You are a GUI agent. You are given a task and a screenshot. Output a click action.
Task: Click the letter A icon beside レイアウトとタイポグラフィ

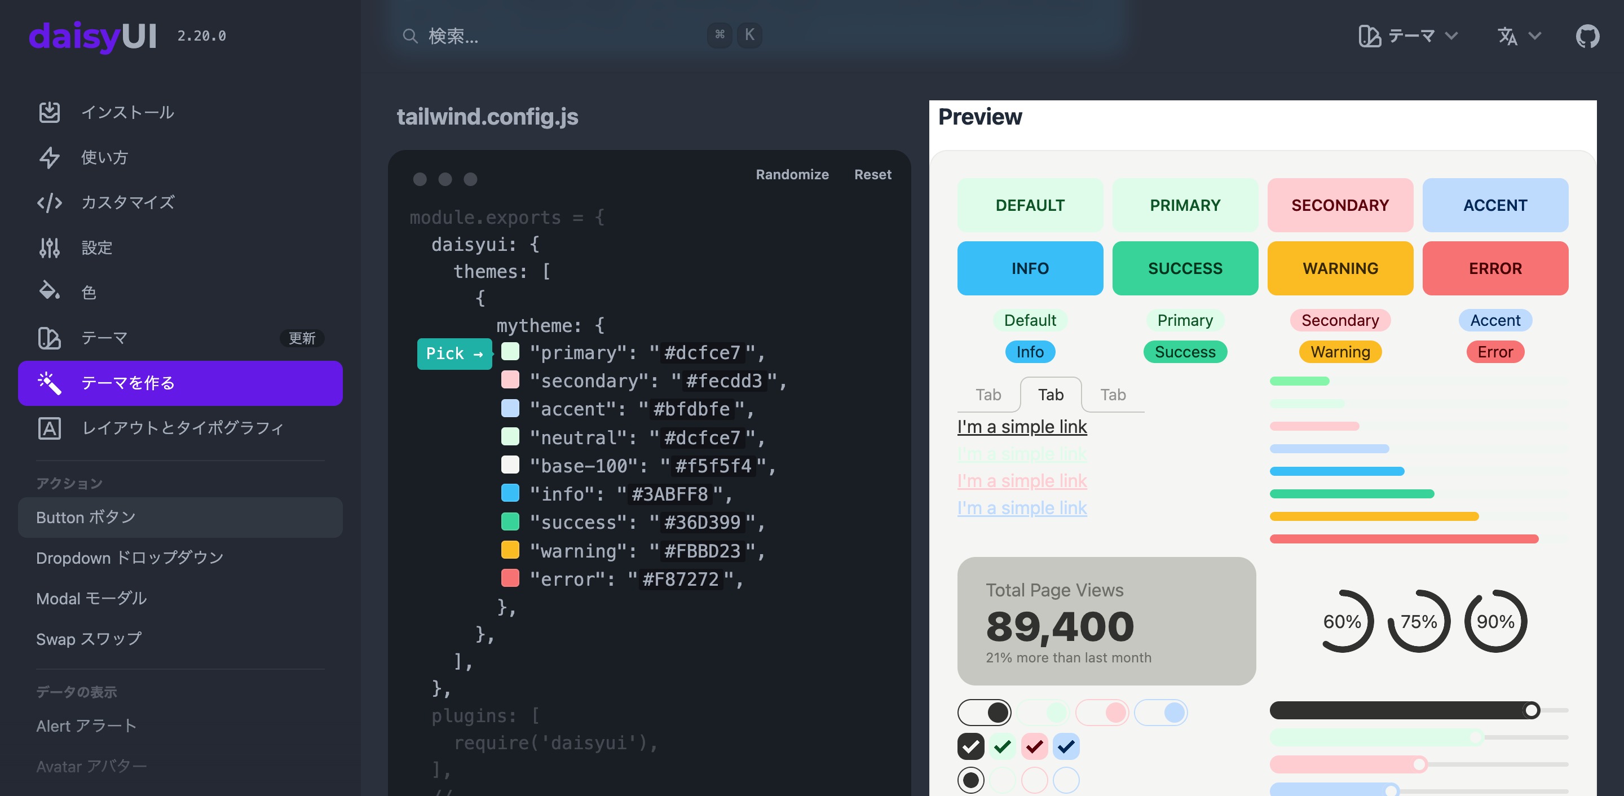click(x=49, y=428)
